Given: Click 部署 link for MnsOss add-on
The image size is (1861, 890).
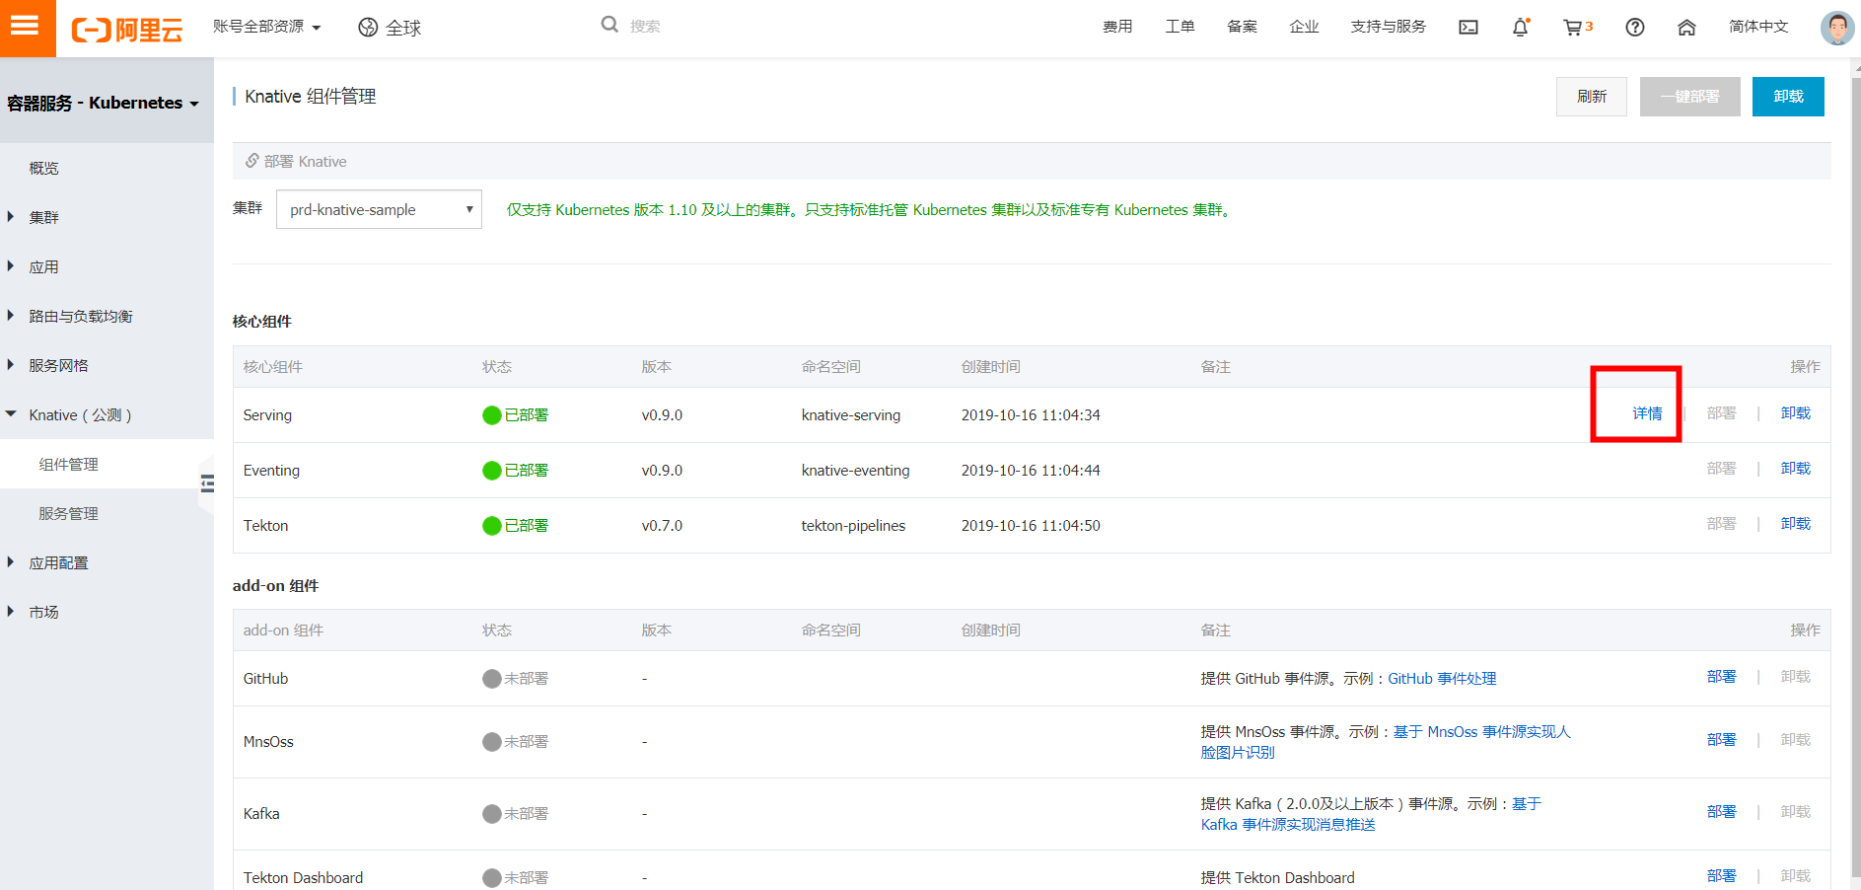Looking at the screenshot, I should pyautogui.click(x=1722, y=740).
